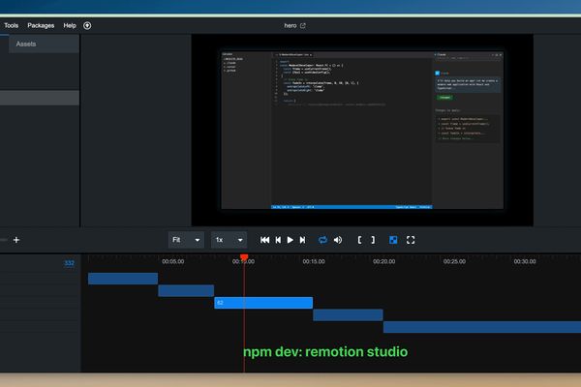Select the highlighted row in left sidebar

(40, 98)
